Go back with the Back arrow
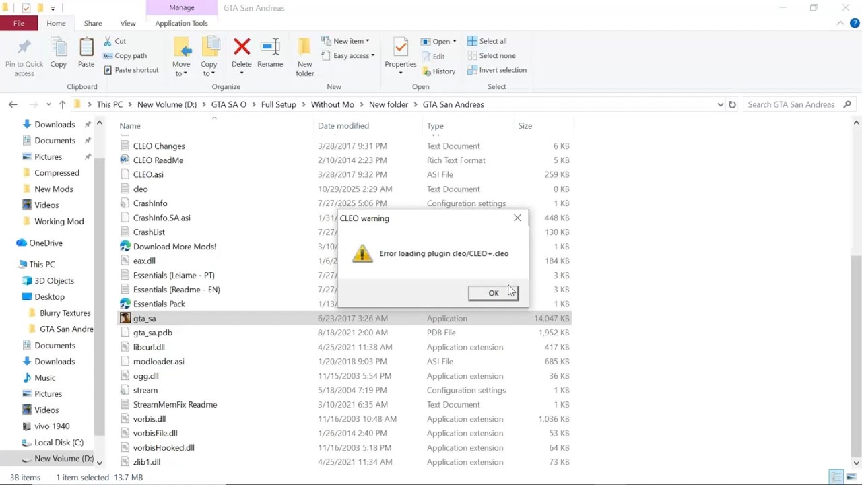Image resolution: width=862 pixels, height=485 pixels. pyautogui.click(x=13, y=104)
